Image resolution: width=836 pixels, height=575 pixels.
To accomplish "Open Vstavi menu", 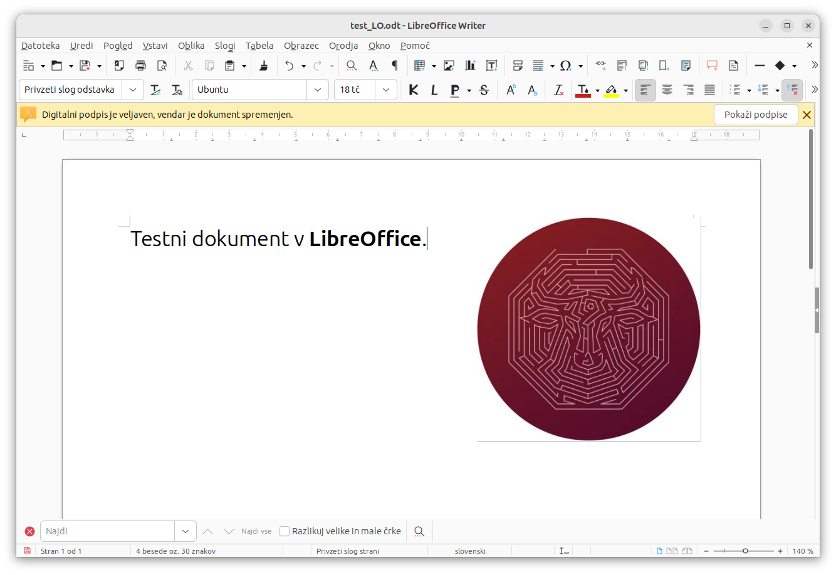I will pyautogui.click(x=155, y=46).
